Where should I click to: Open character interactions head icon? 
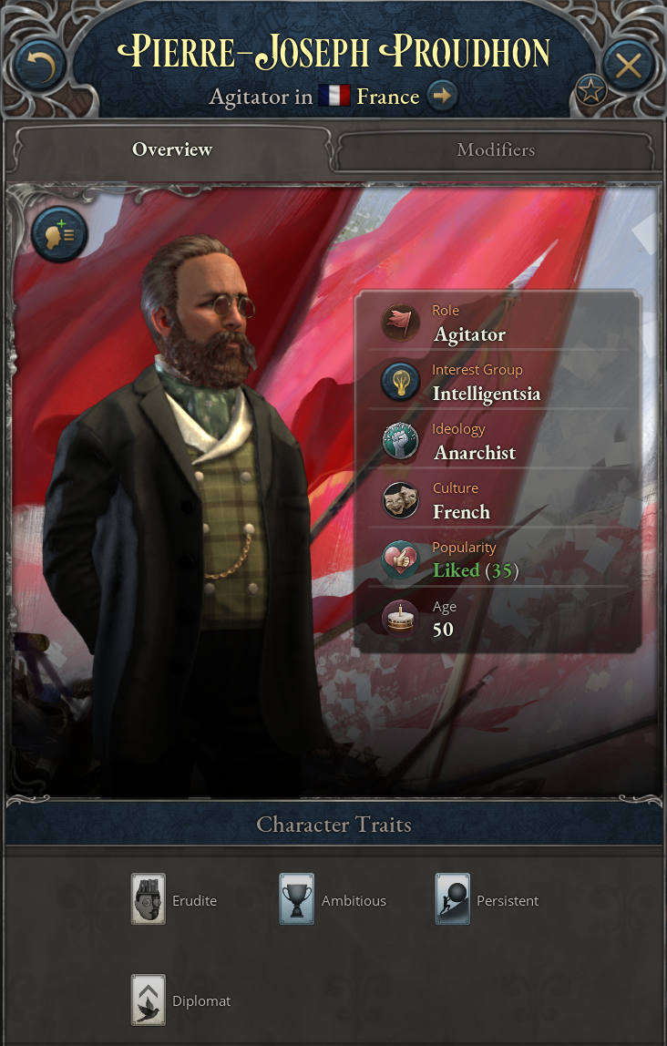click(x=59, y=234)
